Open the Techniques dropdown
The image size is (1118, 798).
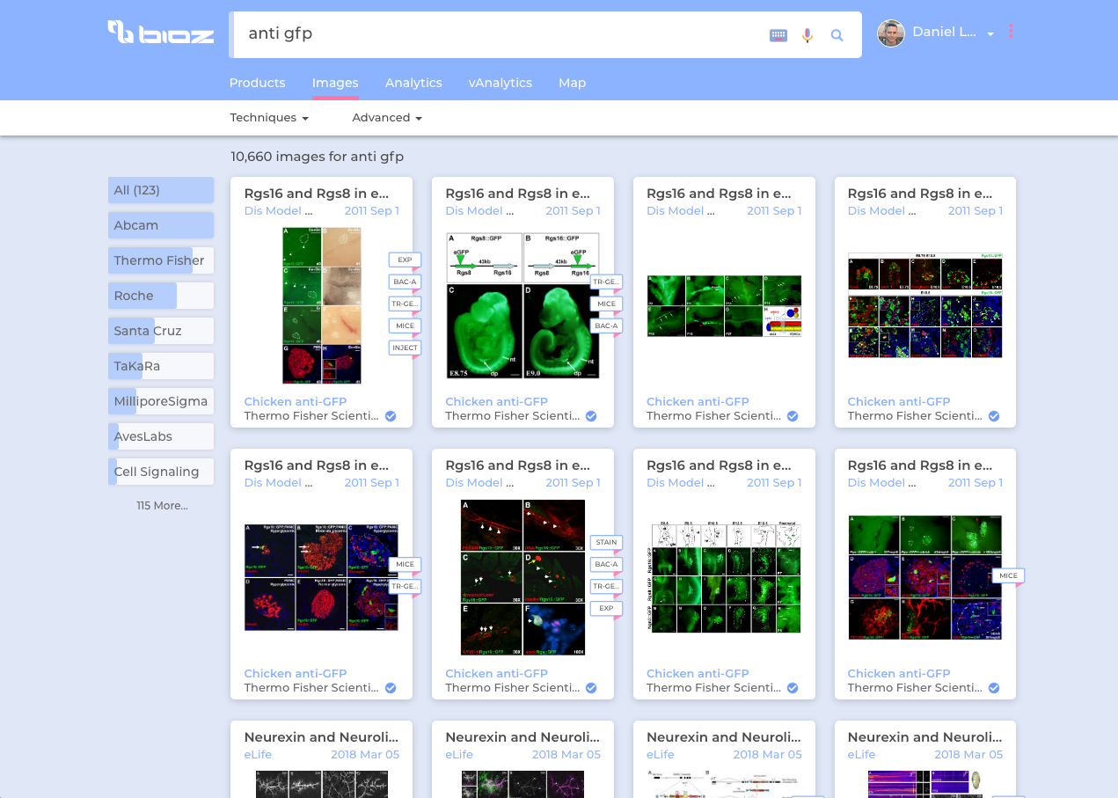click(x=268, y=117)
